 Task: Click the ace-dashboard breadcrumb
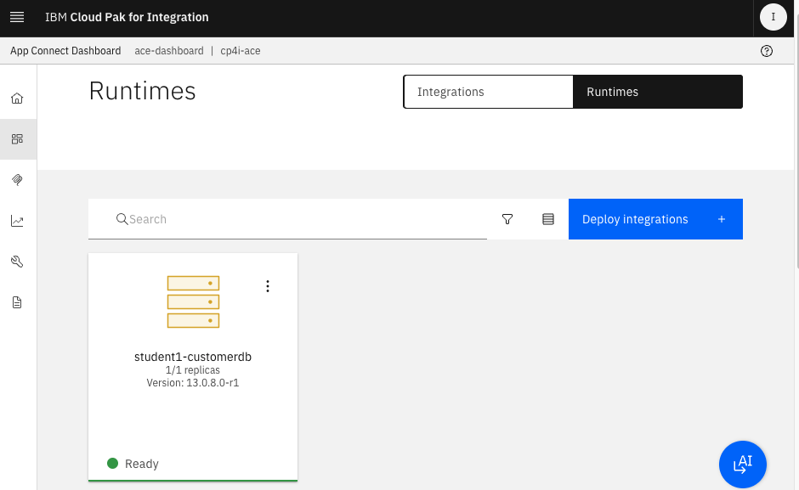[168, 51]
